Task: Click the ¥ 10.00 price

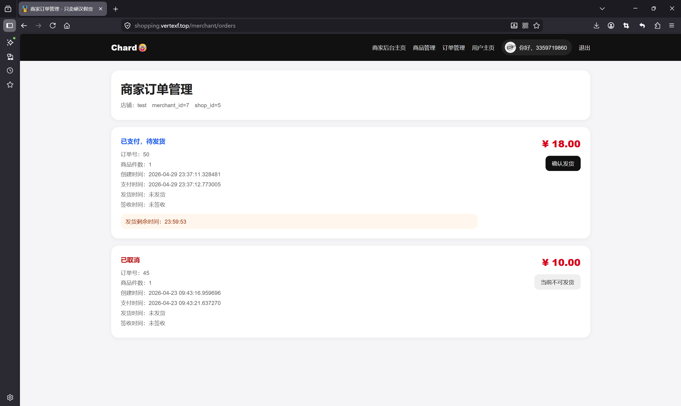Action: 561,262
